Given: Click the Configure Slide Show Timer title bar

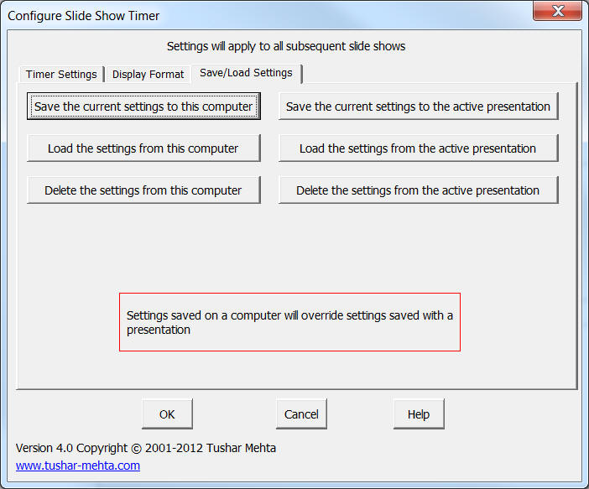Looking at the screenshot, I should [x=252, y=15].
